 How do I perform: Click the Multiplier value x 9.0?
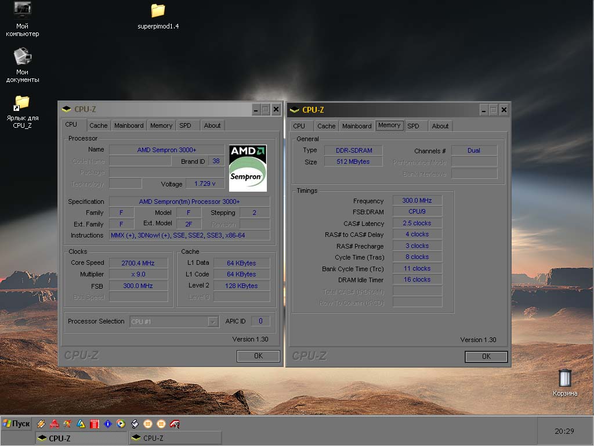pyautogui.click(x=138, y=274)
